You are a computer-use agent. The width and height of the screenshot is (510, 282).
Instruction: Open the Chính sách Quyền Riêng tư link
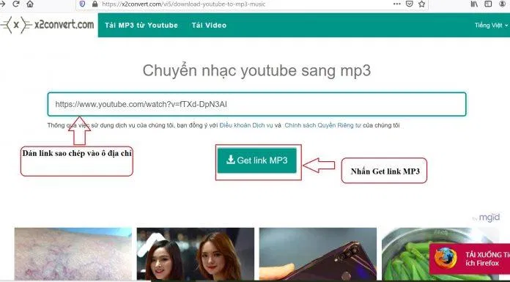point(322,125)
